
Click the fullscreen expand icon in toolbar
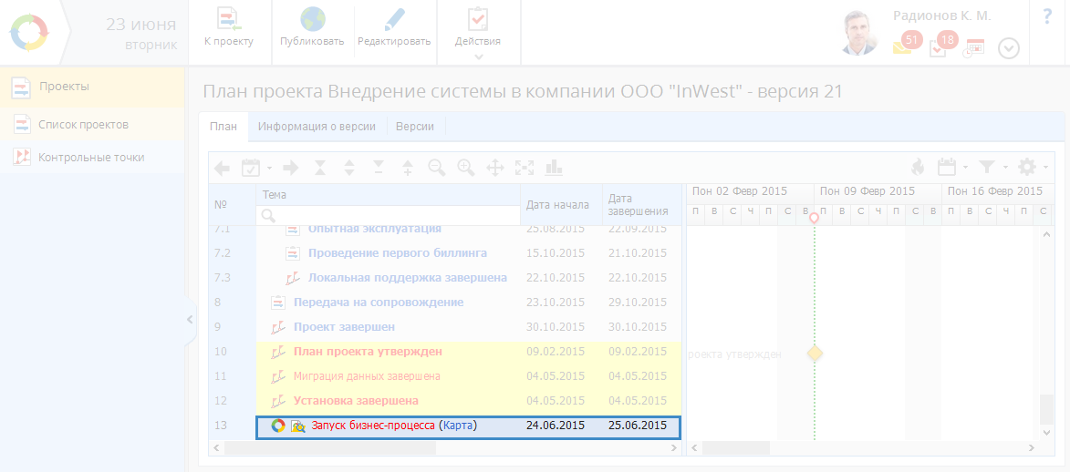[x=524, y=168]
